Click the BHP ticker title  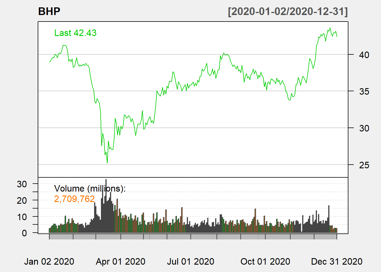coord(49,11)
